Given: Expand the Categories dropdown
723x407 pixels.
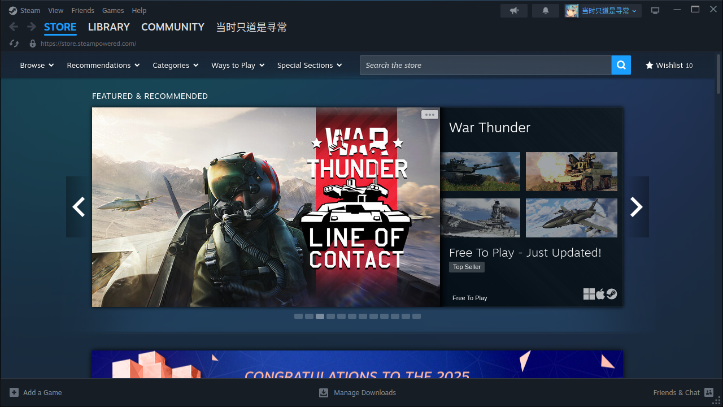Looking at the screenshot, I should coord(175,65).
